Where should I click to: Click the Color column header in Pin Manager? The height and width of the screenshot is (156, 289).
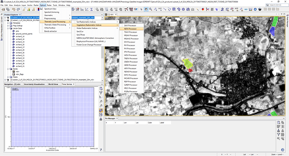153,123
